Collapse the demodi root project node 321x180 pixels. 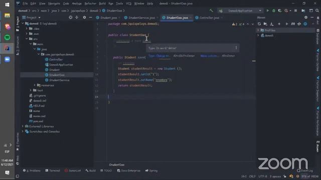[x=23, y=23]
